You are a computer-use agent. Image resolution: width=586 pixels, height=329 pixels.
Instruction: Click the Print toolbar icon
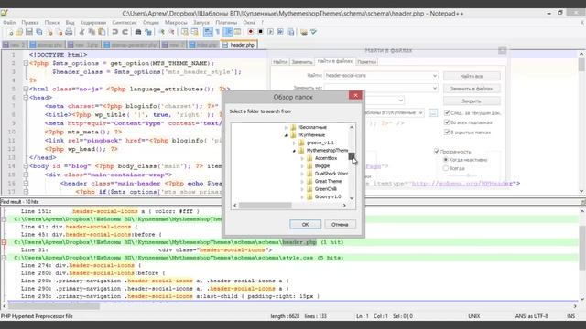pyautogui.click(x=69, y=33)
